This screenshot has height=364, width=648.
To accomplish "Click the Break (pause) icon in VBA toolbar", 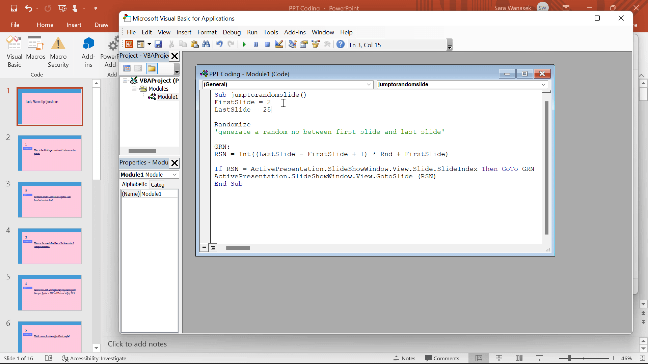I will click(x=255, y=45).
